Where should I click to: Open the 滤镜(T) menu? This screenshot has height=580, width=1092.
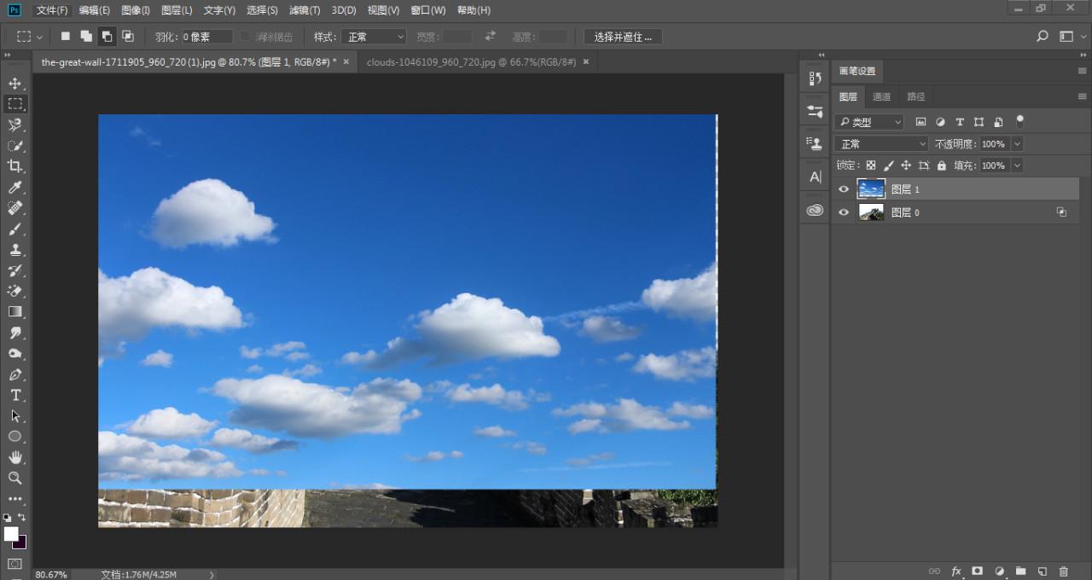click(x=305, y=10)
